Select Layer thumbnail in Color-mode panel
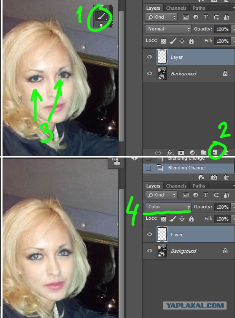The image size is (235, 318). (x=162, y=234)
